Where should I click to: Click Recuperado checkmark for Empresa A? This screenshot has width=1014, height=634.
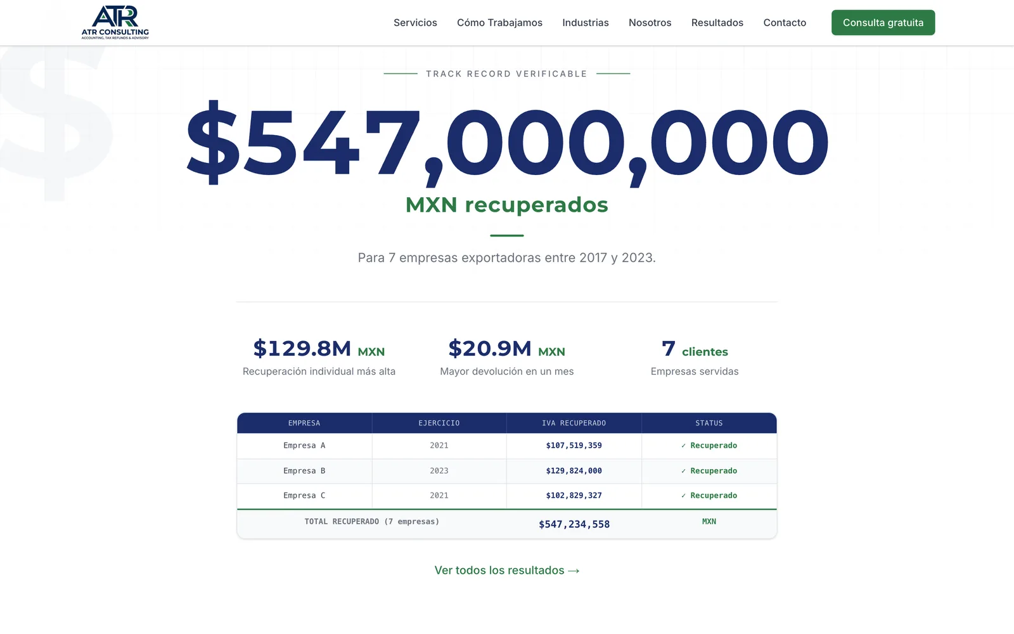(709, 446)
